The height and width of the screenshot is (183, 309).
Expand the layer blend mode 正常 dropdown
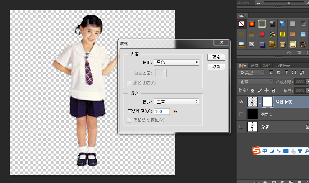[x=255, y=82]
